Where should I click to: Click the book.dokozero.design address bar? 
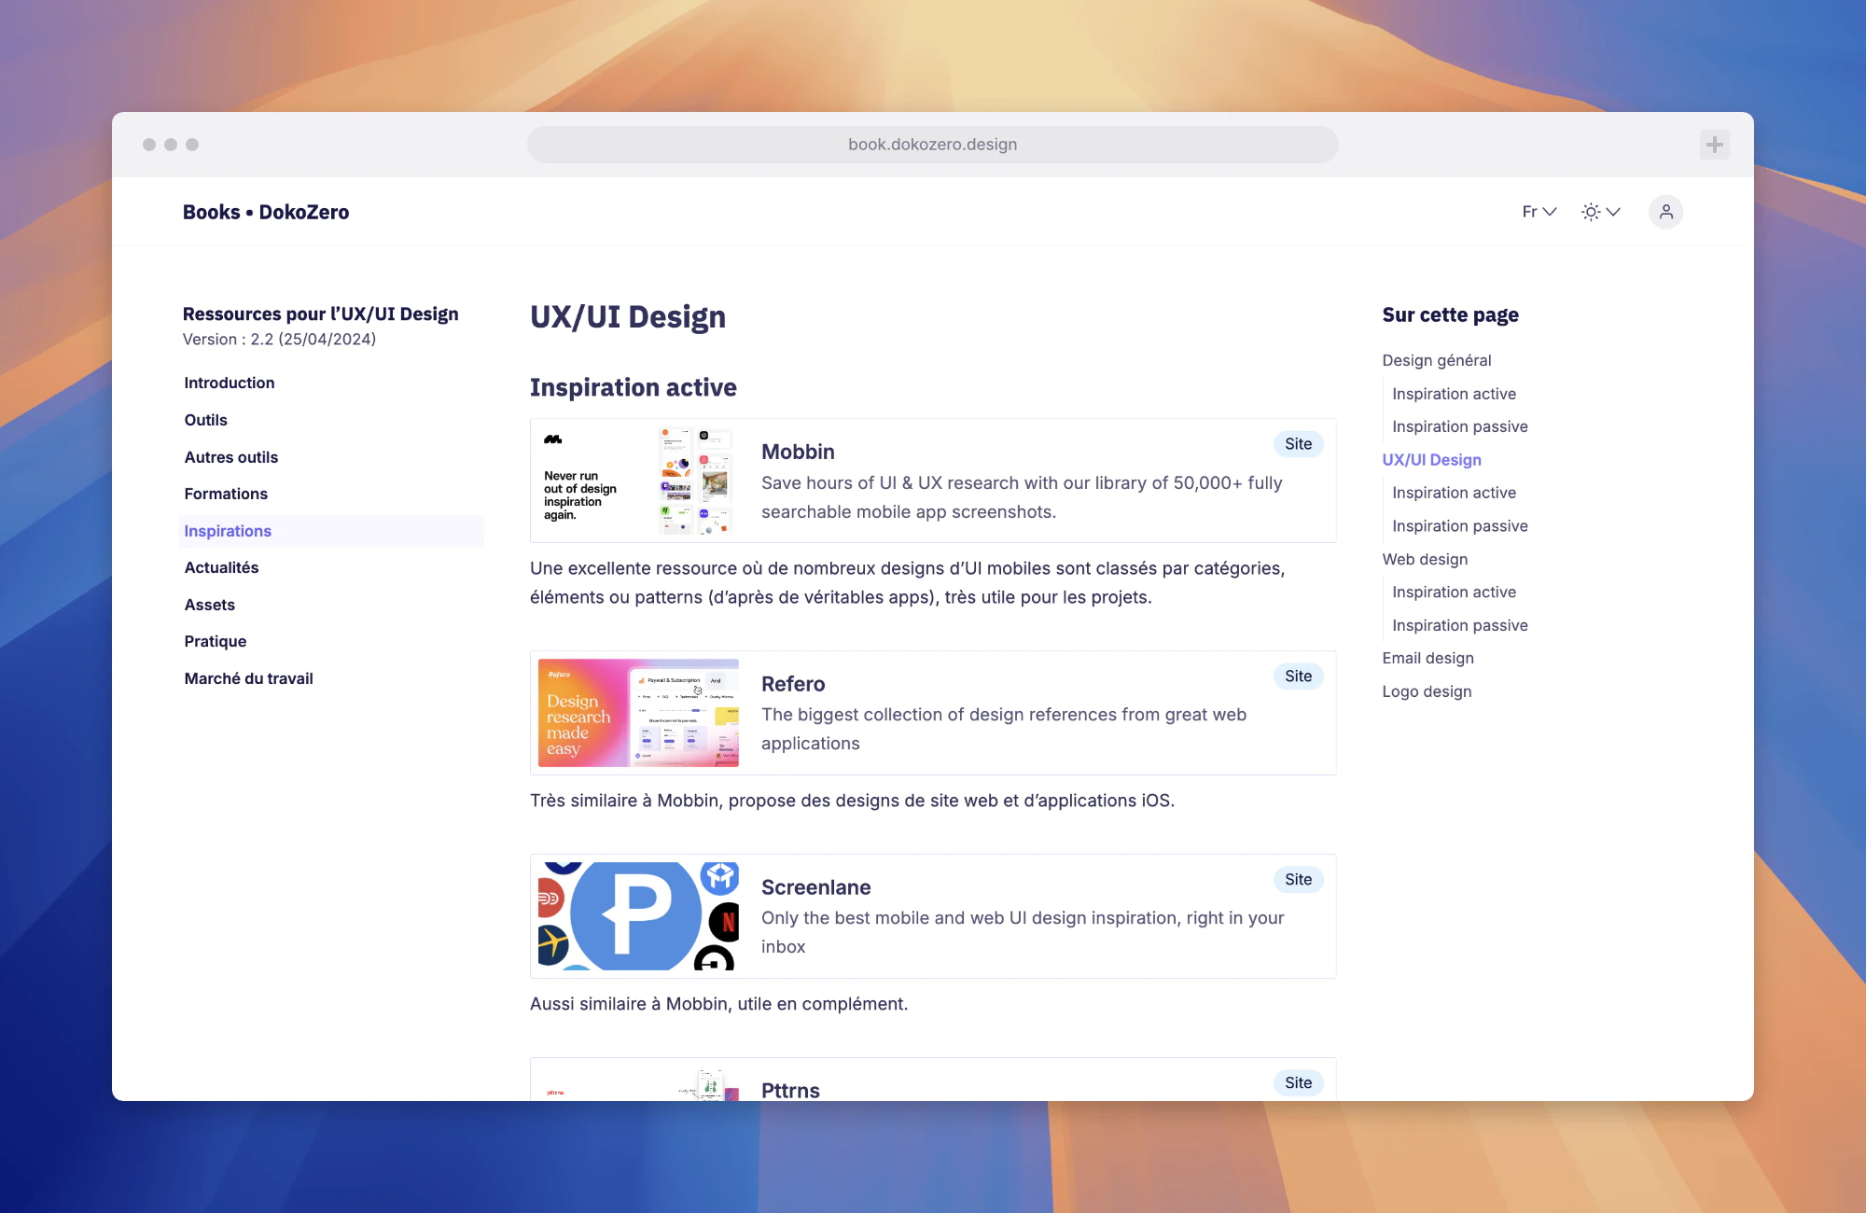tap(932, 145)
